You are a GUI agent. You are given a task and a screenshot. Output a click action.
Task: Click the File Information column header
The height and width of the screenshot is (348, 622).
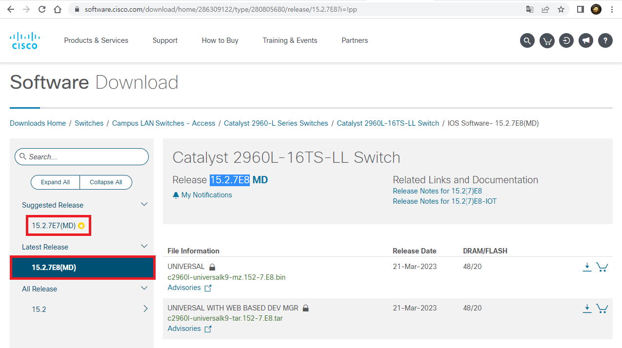click(x=193, y=251)
